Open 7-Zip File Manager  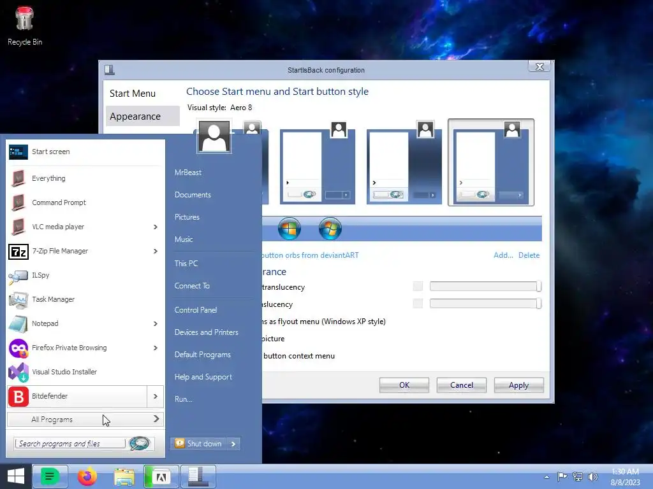coord(77,251)
